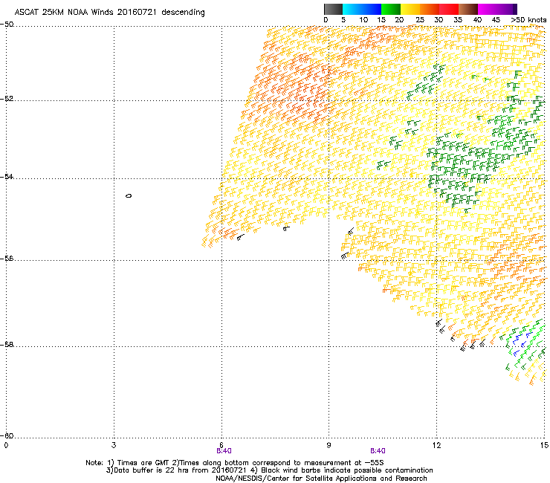Select the magenta 40–45 knots color bar segment
The height and width of the screenshot is (483, 550).
pyautogui.click(x=488, y=9)
